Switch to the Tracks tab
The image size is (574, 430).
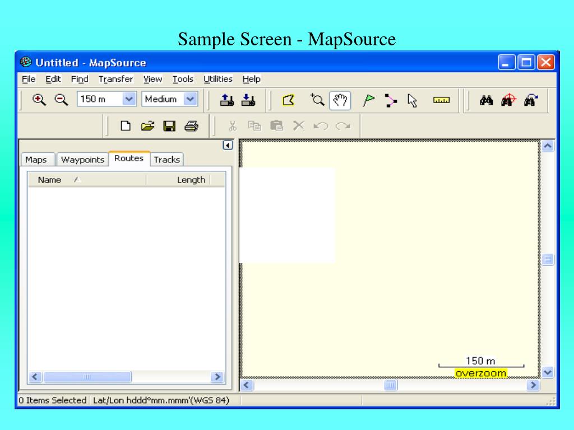click(x=166, y=160)
